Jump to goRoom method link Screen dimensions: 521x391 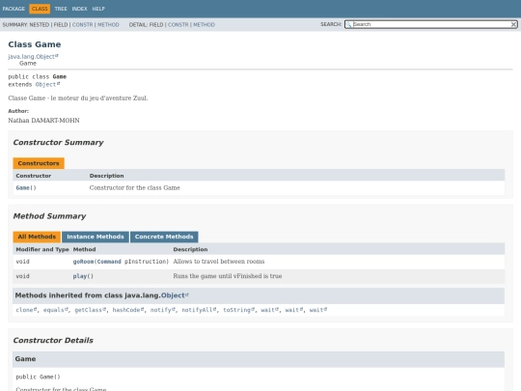83,262
